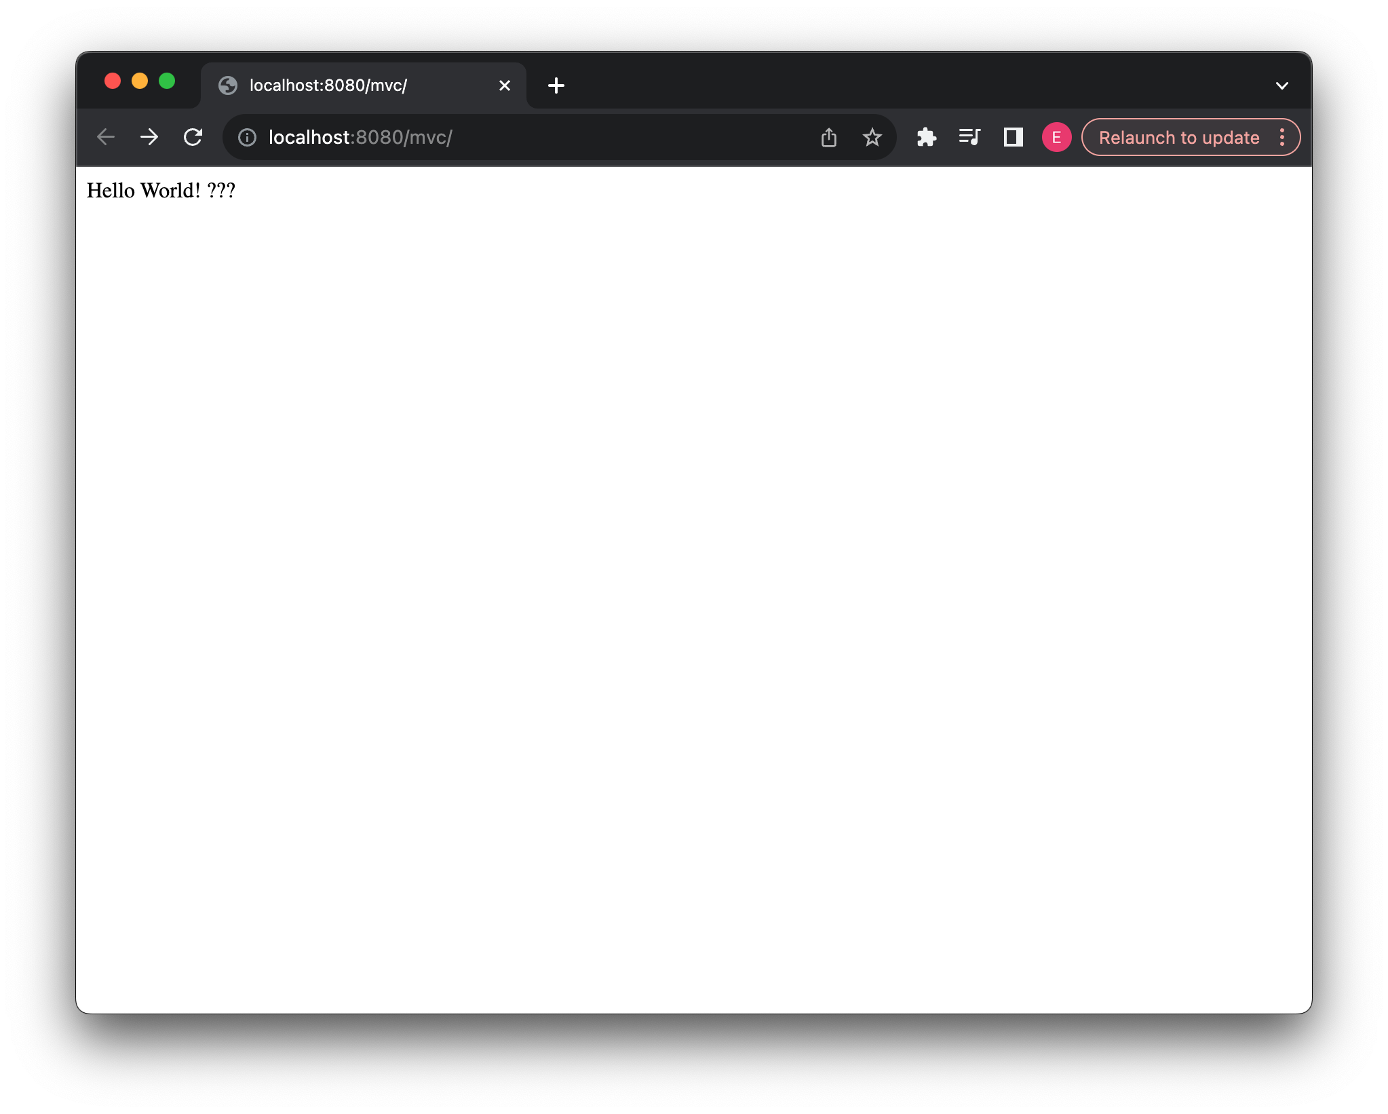Close the localhost:8080/mvc tab
This screenshot has height=1114, width=1388.
click(505, 85)
